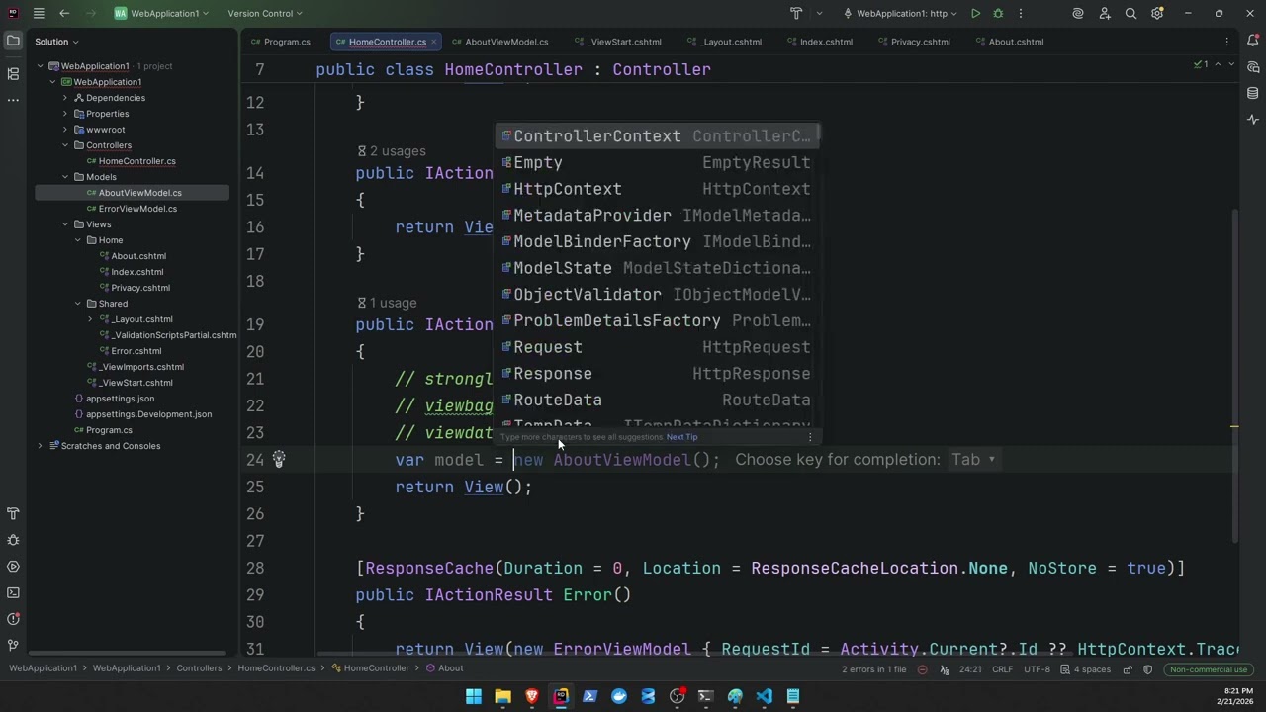Open AI Chat panel icon
Viewport: 1266px width, 712px height.
pyautogui.click(x=1253, y=67)
